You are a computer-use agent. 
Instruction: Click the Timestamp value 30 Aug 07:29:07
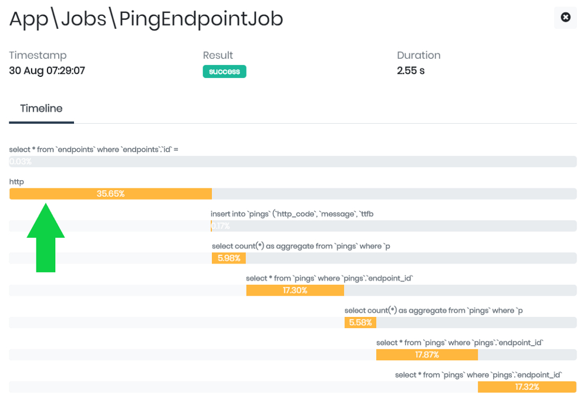(x=47, y=70)
